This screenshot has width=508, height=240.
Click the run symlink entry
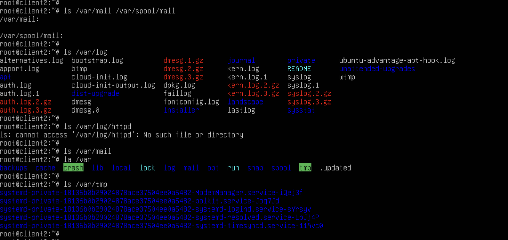coord(233,168)
